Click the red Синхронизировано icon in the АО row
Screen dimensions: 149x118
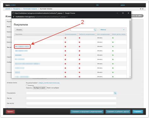(x=65, y=47)
